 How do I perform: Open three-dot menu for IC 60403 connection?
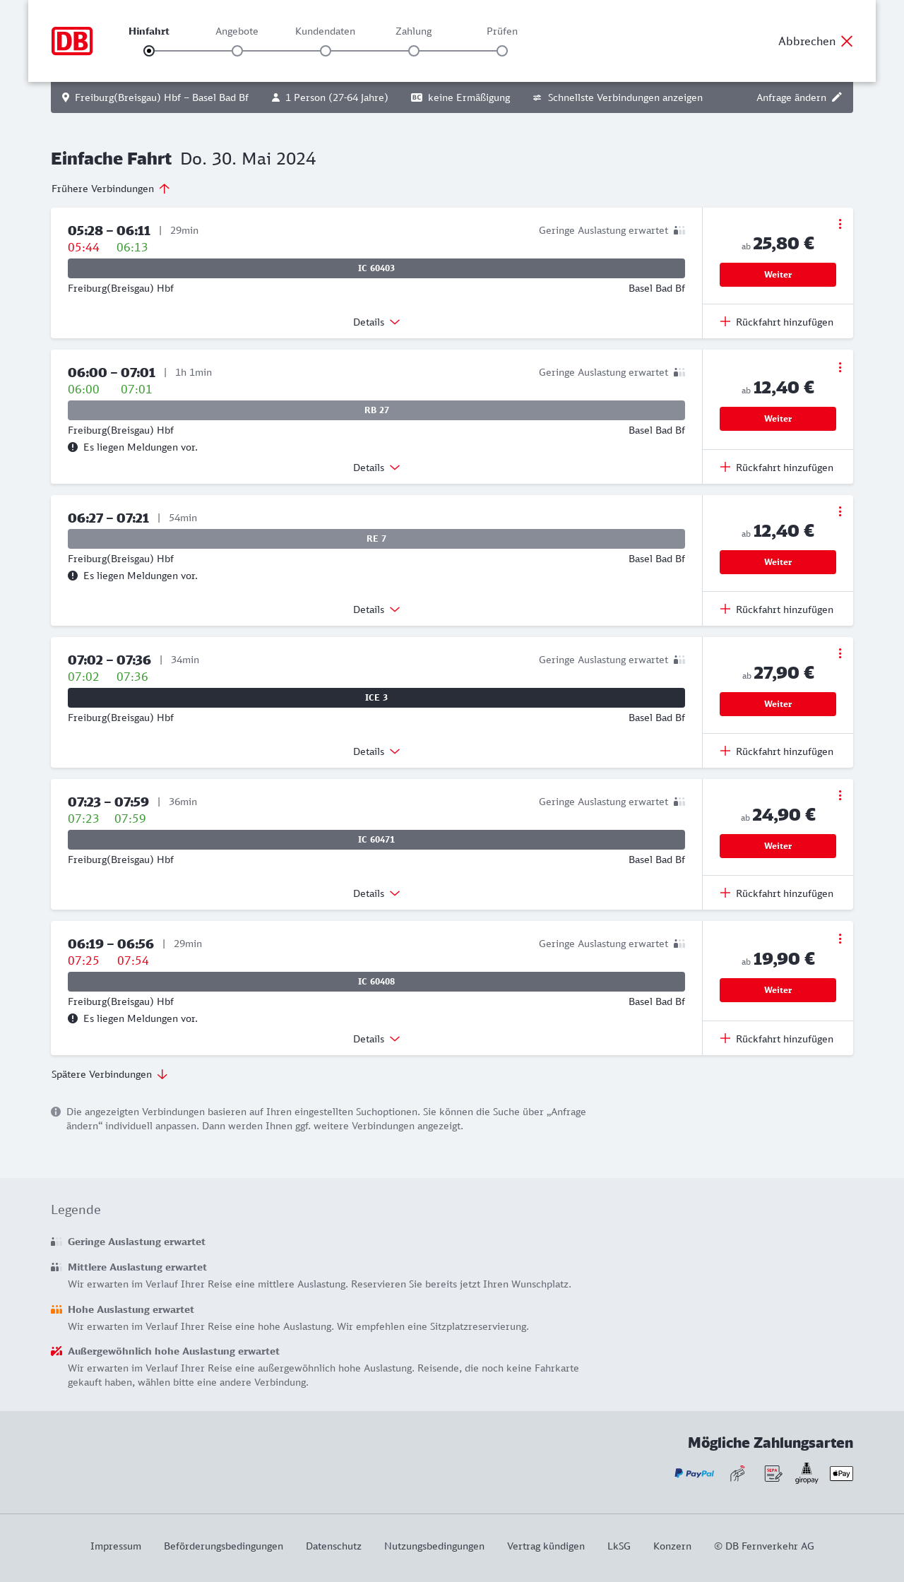tap(840, 224)
